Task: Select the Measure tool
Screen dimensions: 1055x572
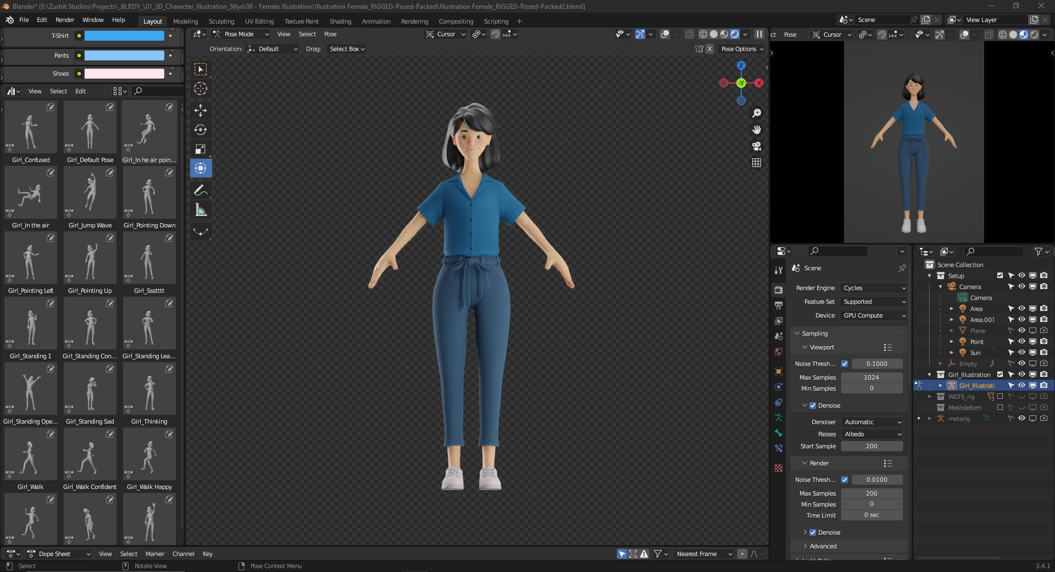Action: 201,210
